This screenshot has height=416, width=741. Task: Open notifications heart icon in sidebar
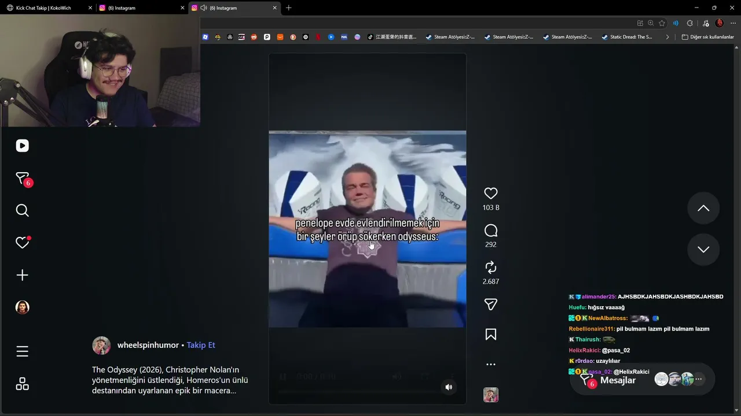[22, 243]
